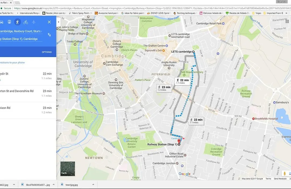Open the Imported From IE bookmarks folder

(273, 13)
